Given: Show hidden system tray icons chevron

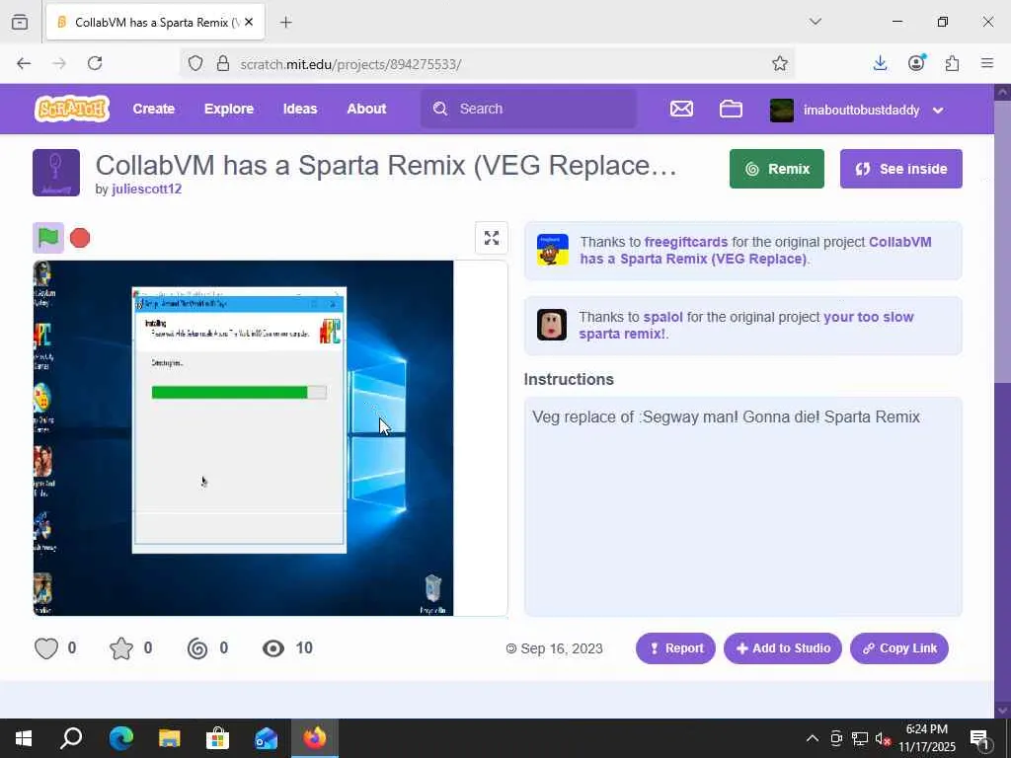Looking at the screenshot, I should [x=813, y=738].
